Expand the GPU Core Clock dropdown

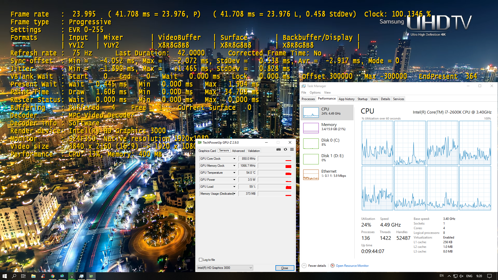coord(234,159)
